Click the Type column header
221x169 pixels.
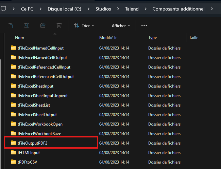click(153, 38)
